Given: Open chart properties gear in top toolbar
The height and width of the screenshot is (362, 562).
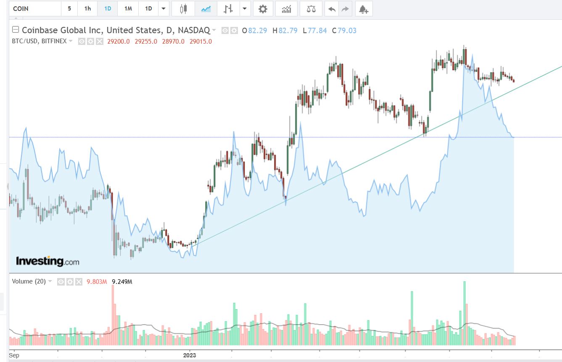Looking at the screenshot, I should tap(263, 9).
